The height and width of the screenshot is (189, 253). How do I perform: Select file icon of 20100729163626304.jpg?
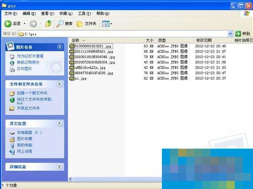click(x=72, y=62)
